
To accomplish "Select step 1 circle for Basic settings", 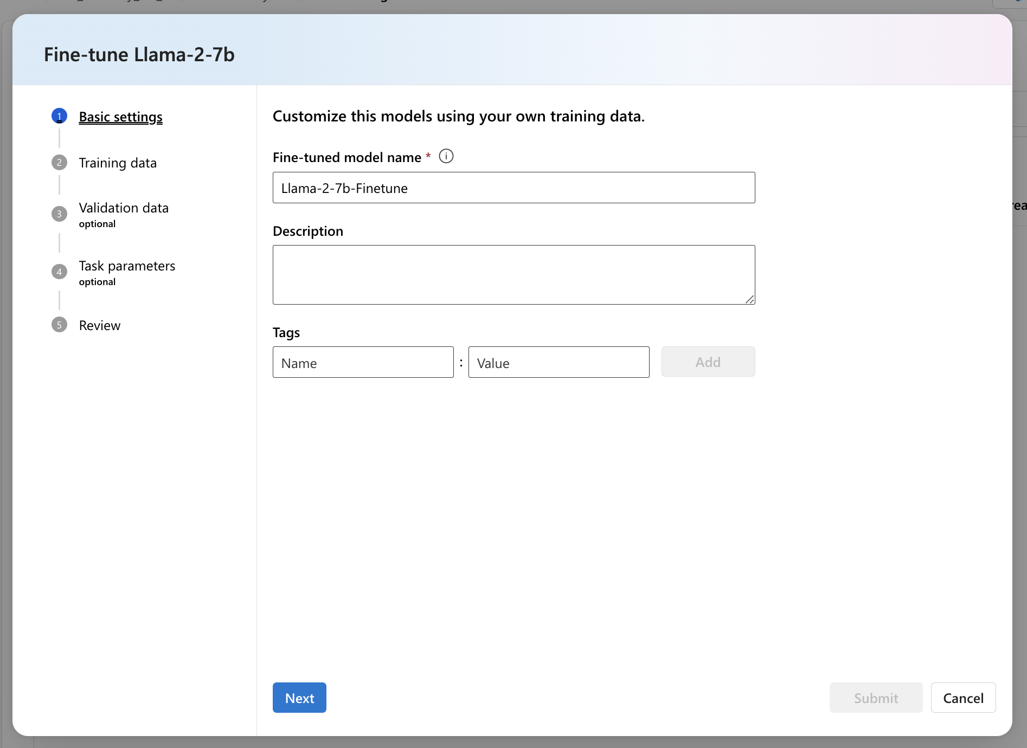I will point(59,116).
